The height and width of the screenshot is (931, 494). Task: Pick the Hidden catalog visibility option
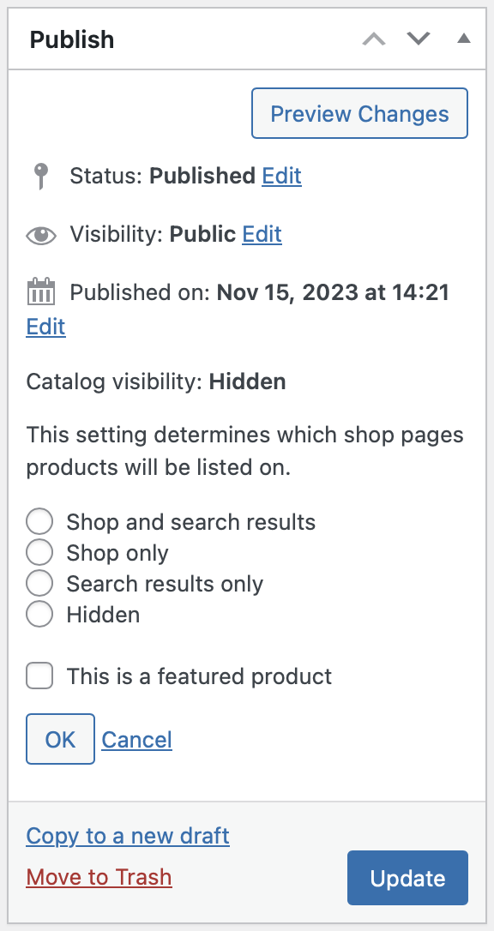click(39, 615)
